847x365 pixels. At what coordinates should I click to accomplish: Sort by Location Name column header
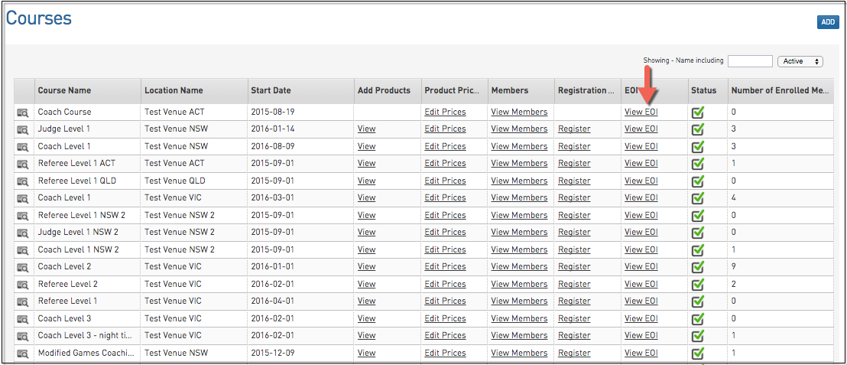point(174,90)
